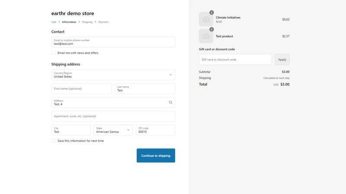Click the $2.37 price of Test product

[286, 36]
